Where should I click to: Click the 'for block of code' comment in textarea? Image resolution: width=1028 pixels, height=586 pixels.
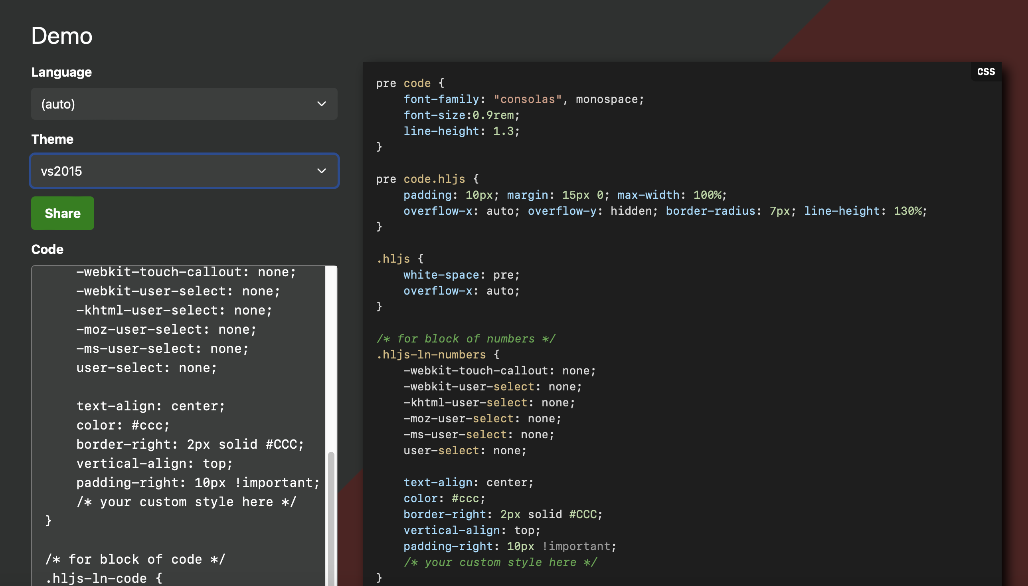135,559
